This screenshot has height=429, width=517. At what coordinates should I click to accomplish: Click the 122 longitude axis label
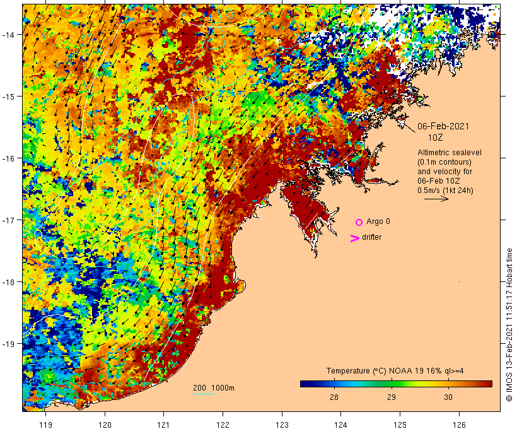[x=223, y=425]
